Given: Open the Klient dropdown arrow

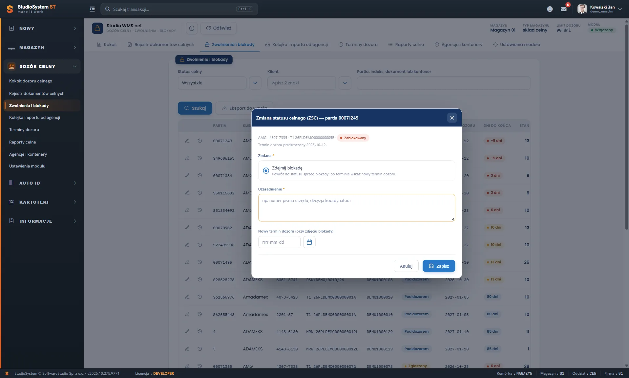Looking at the screenshot, I should [x=345, y=83].
